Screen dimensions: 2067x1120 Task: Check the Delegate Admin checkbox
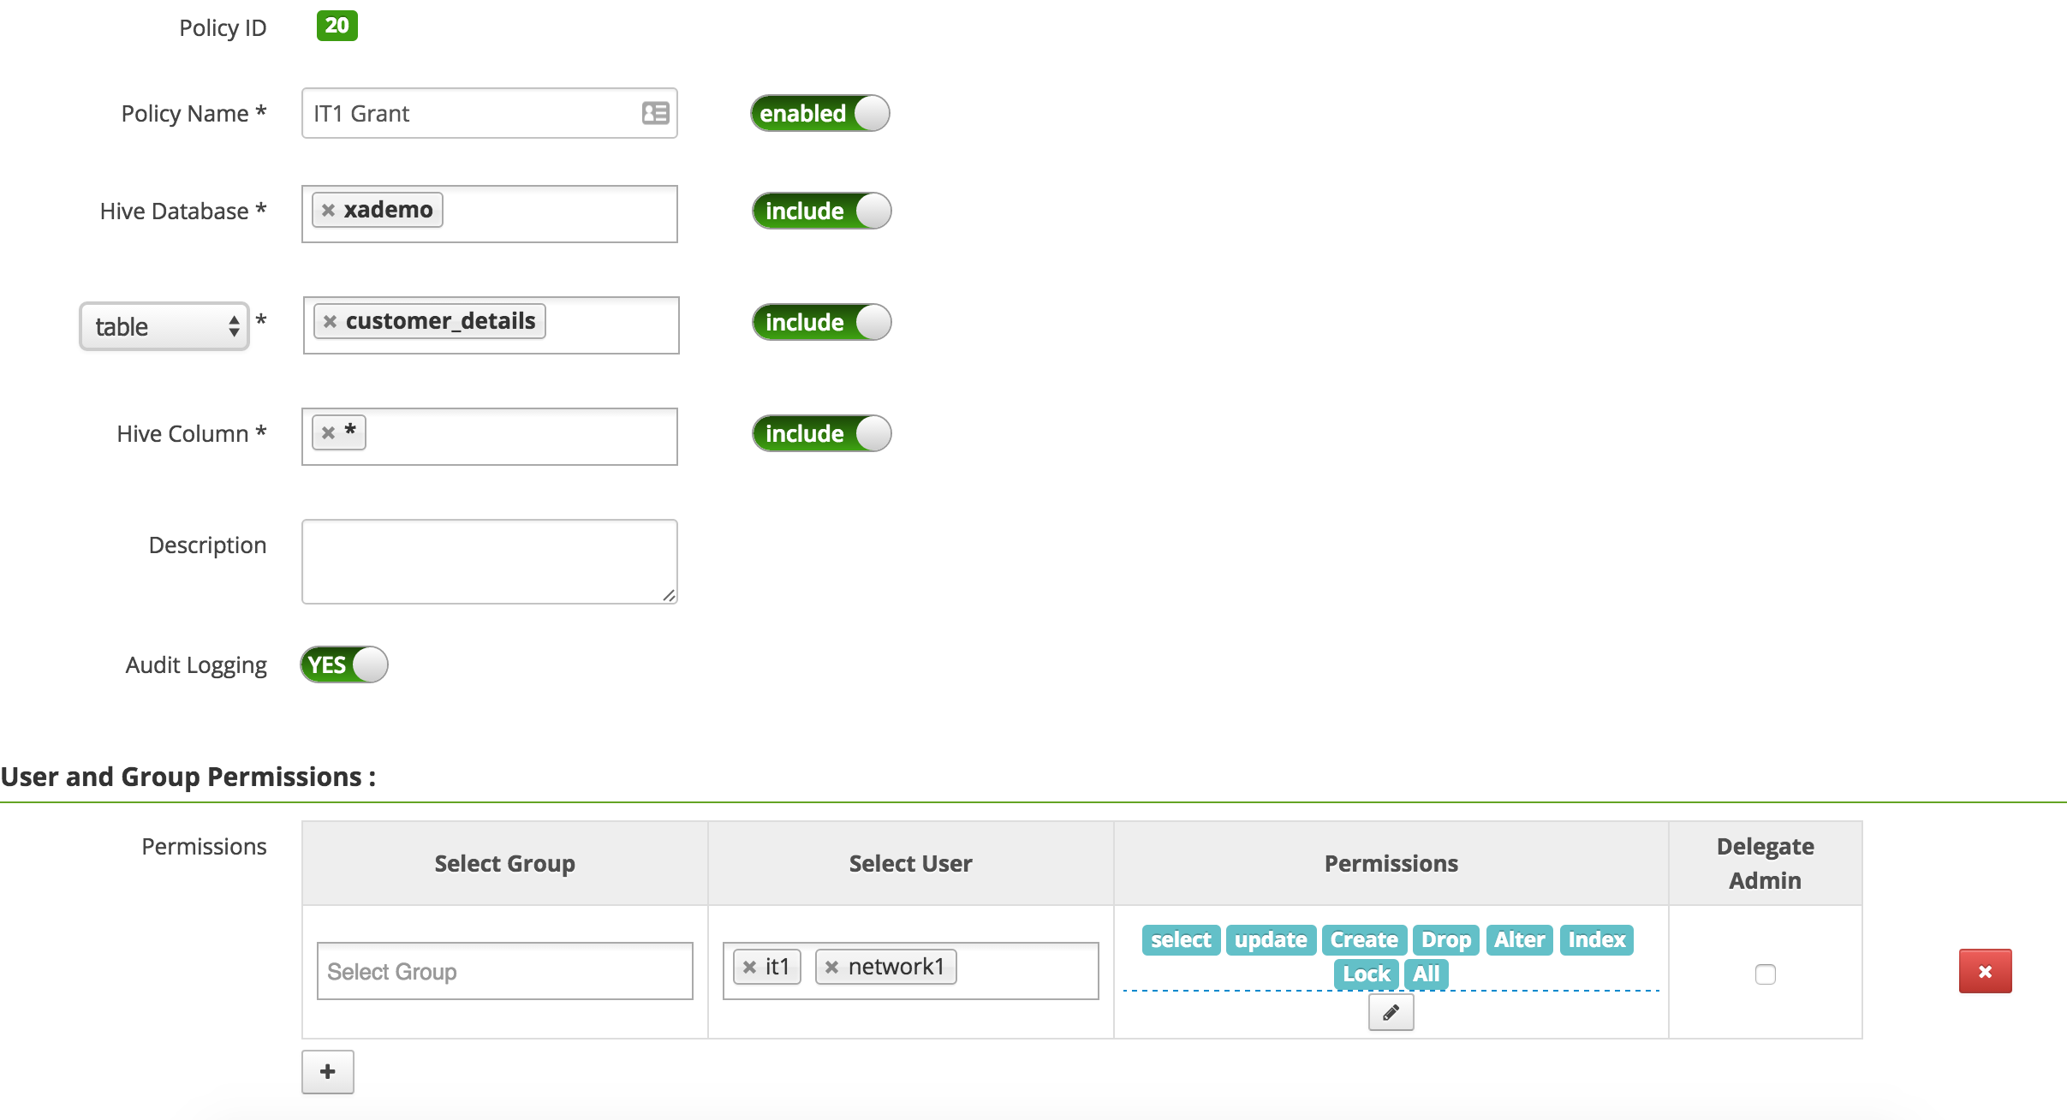click(1765, 974)
